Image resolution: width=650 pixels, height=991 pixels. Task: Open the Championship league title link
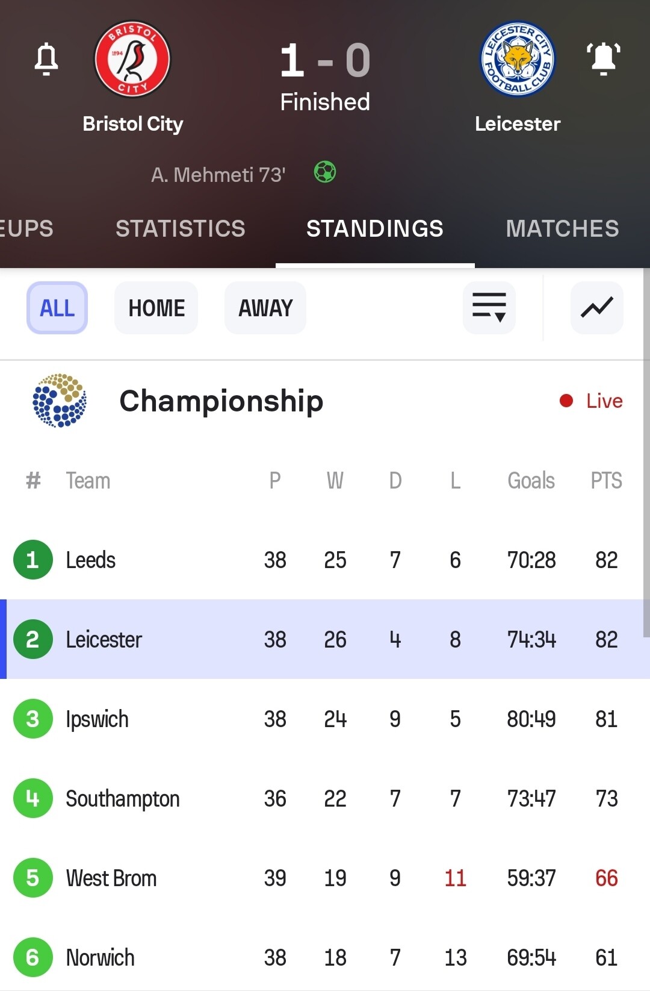coord(221,401)
